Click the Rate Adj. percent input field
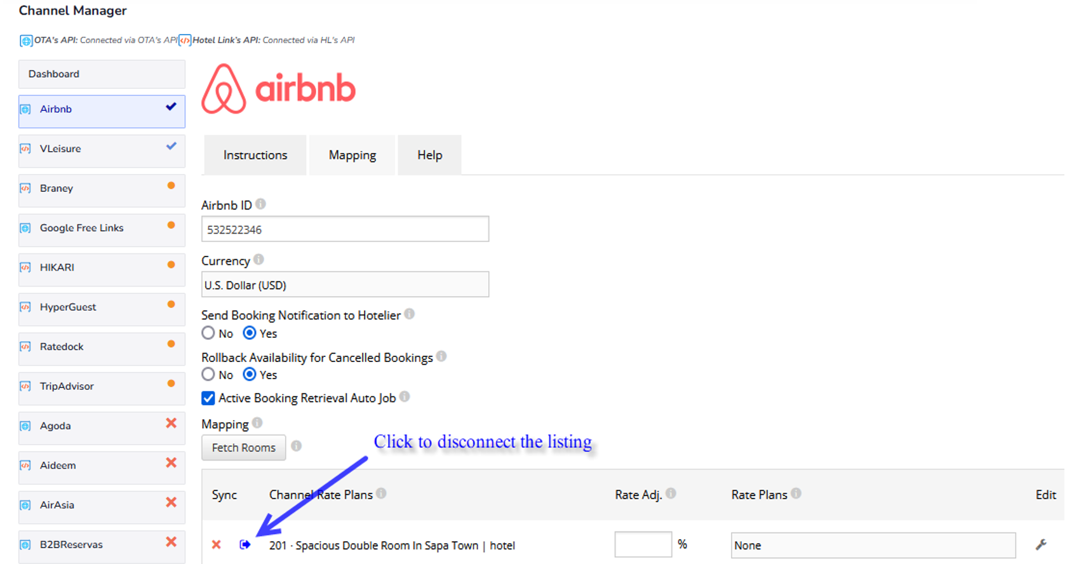Screen dimensions: 1065x564 643,544
